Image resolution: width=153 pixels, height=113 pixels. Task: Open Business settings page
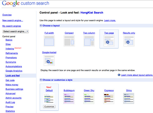point(14,89)
